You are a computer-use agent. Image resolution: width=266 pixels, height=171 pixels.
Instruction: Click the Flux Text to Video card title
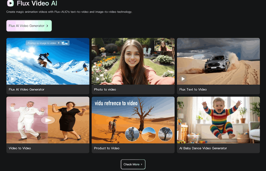(193, 89)
